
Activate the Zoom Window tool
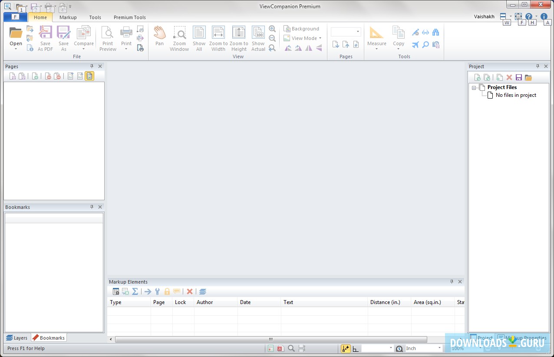179,39
